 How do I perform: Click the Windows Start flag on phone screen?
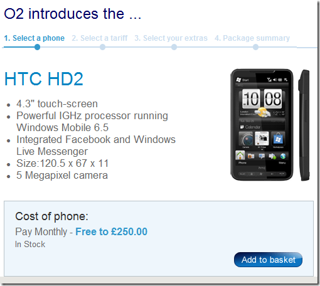[x=238, y=80]
